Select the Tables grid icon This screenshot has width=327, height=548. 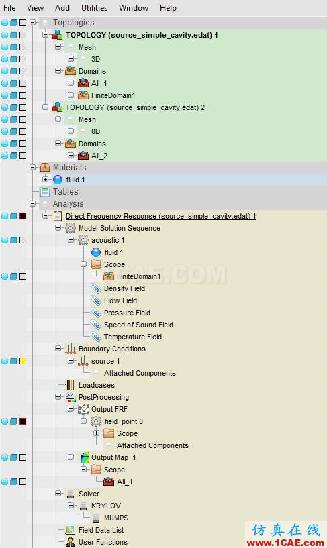pyautogui.click(x=45, y=192)
